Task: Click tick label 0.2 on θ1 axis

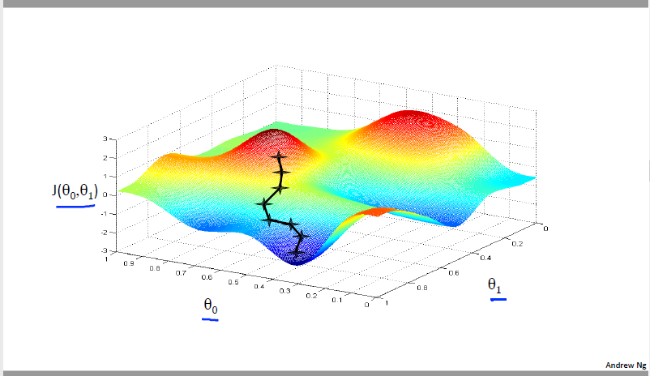Action: tap(517, 244)
